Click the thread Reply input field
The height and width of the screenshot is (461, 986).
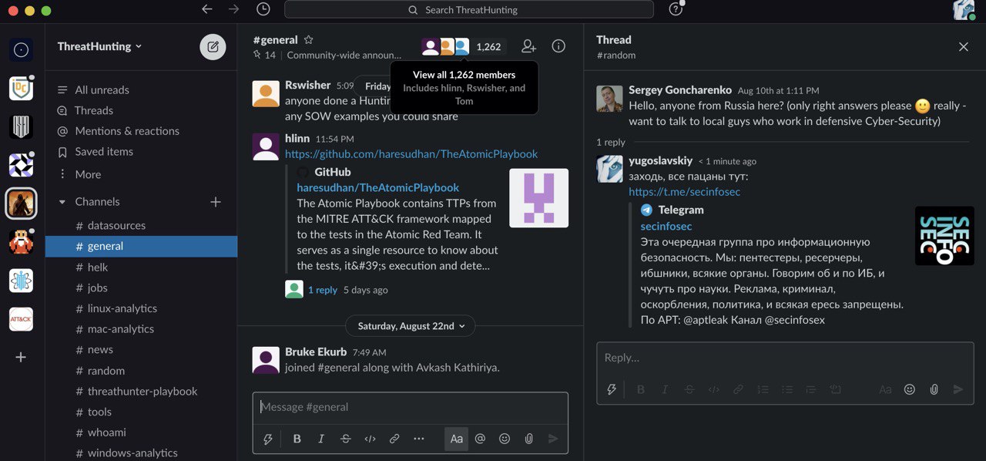[x=785, y=358]
